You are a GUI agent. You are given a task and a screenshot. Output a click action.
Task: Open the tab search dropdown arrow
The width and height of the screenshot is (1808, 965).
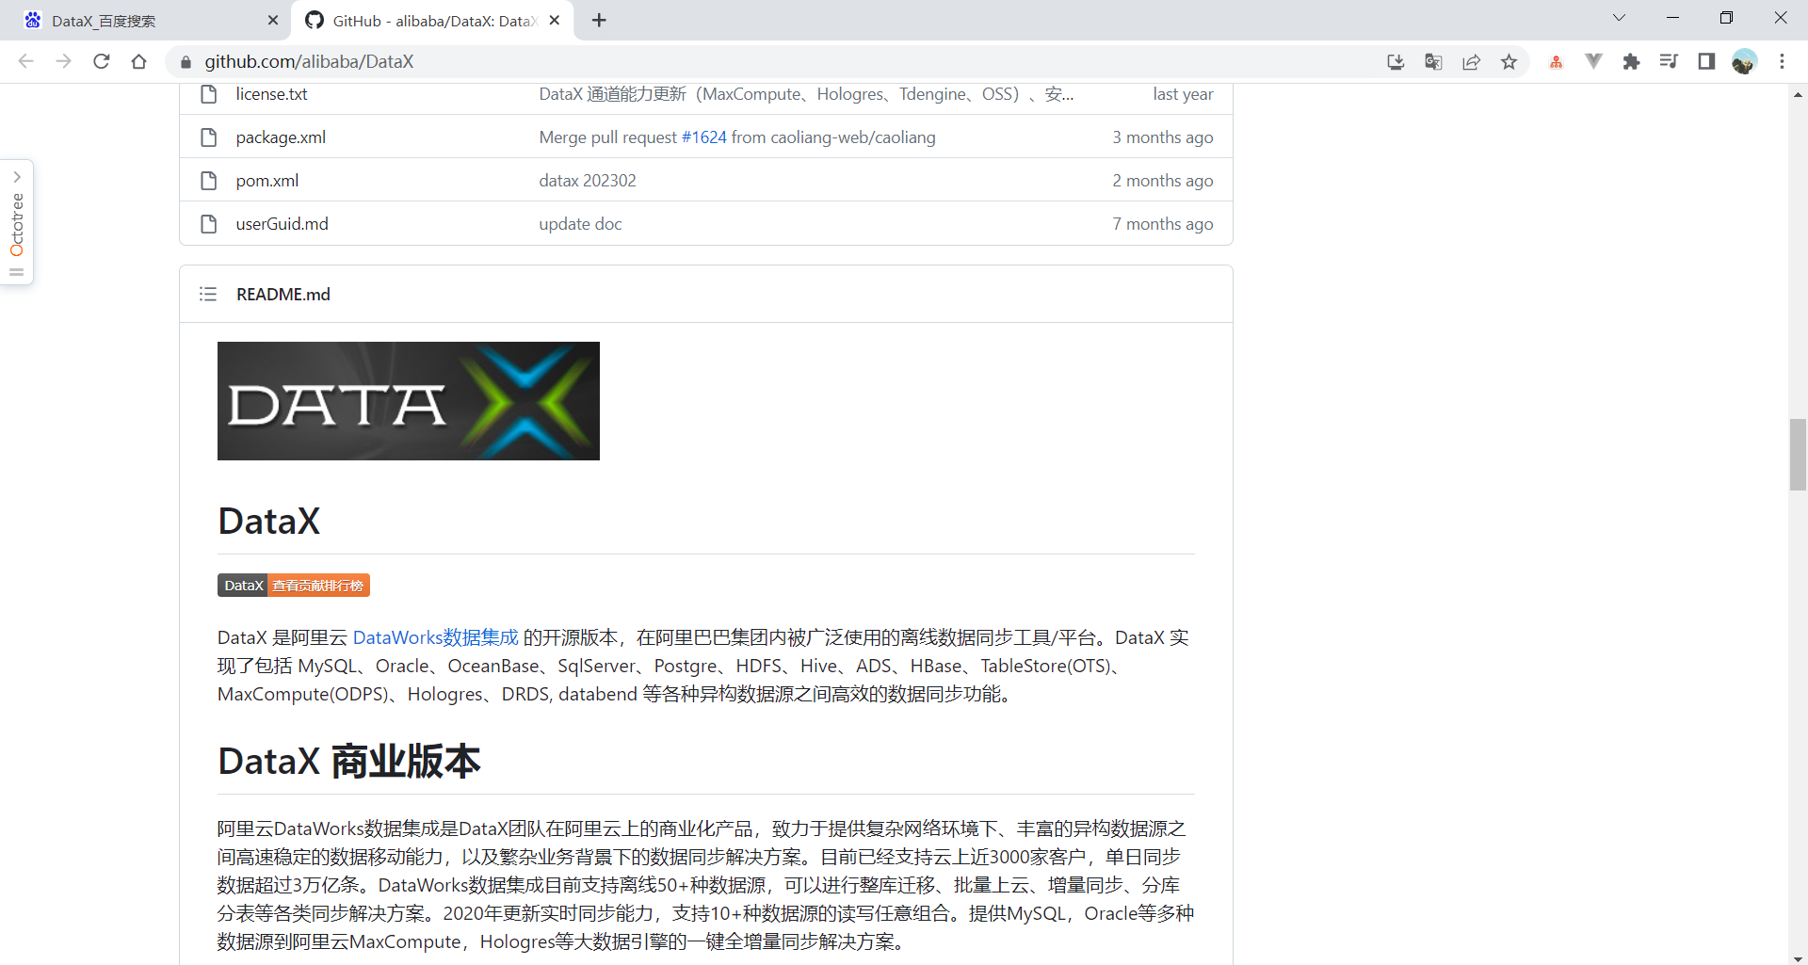[x=1619, y=18]
